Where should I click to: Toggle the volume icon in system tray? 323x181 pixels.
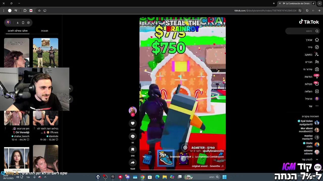(17, 177)
